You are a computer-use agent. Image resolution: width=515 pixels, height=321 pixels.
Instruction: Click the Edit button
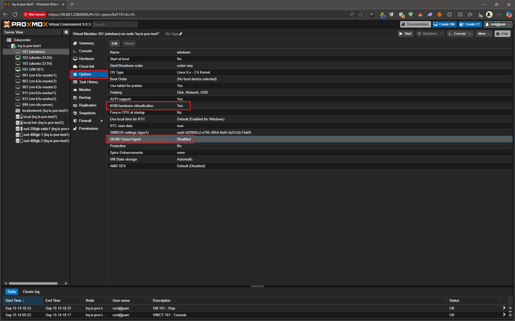[115, 44]
